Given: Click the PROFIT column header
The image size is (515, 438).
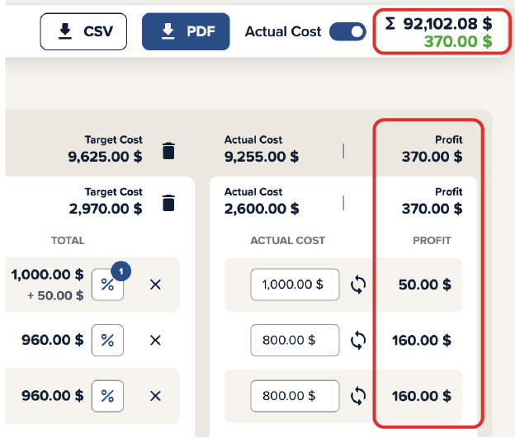Looking at the screenshot, I should [x=432, y=241].
